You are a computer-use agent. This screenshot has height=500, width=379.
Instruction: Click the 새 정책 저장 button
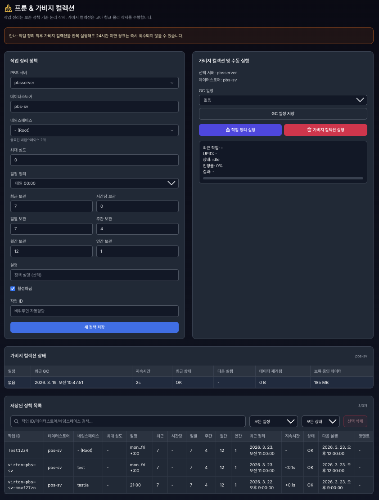[x=94, y=327]
